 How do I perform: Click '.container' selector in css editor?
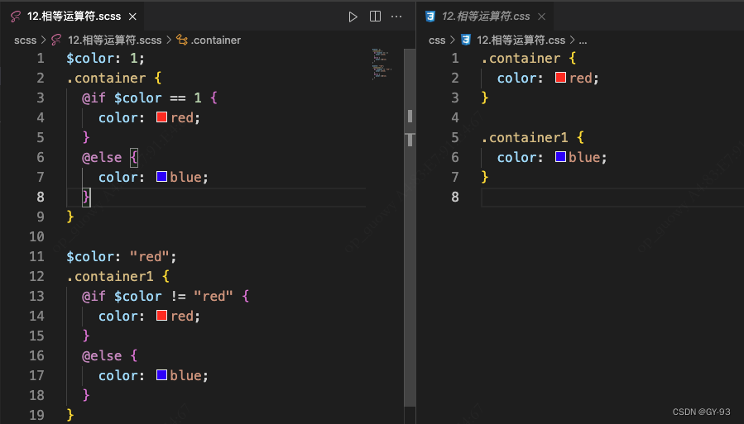pyautogui.click(x=521, y=58)
